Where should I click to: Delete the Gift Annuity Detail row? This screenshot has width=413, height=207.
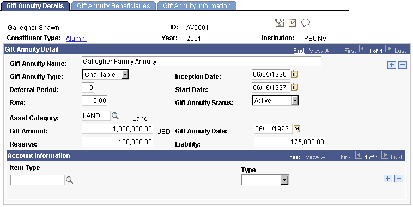point(403,65)
